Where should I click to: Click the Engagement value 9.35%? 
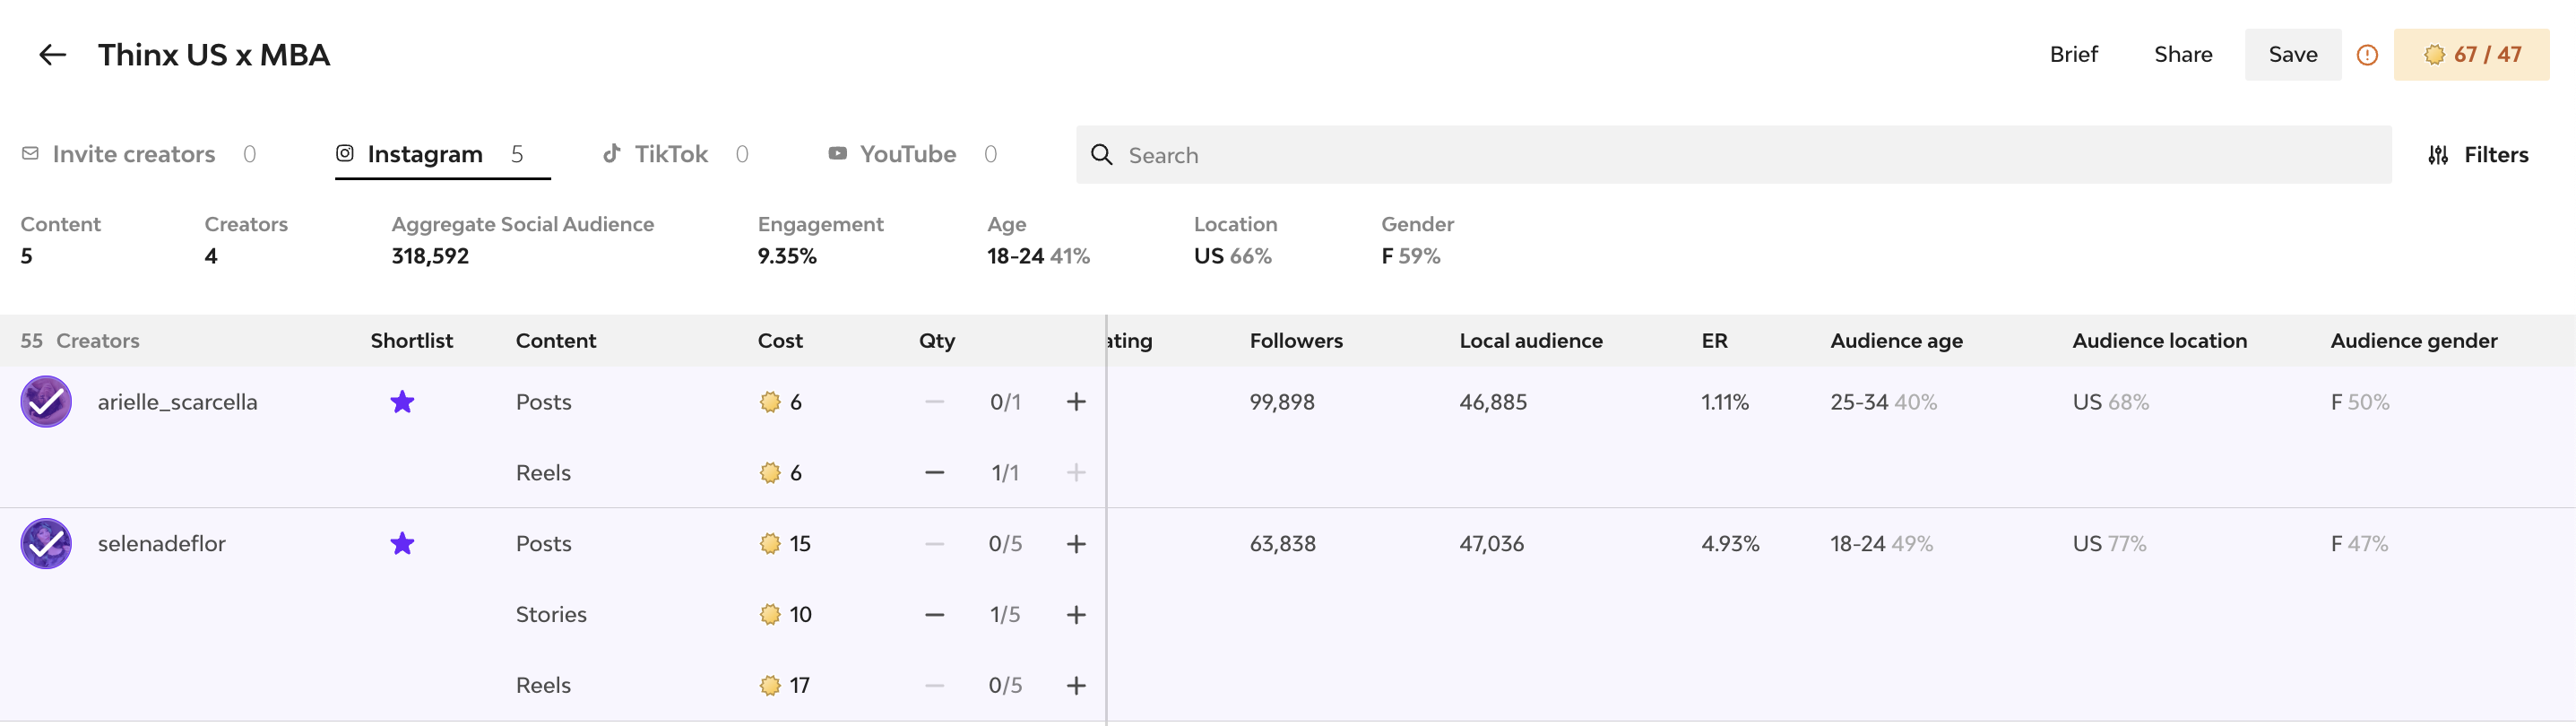[787, 257]
